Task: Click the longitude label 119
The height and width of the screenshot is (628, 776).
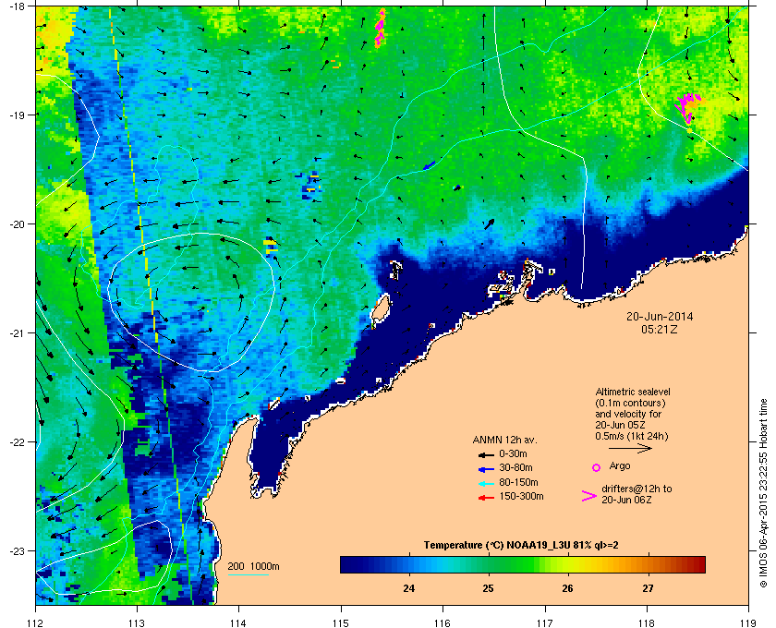Action: [x=748, y=623]
